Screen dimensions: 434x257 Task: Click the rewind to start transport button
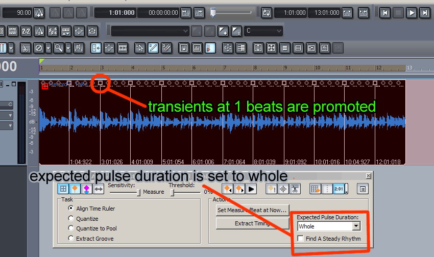point(385,13)
